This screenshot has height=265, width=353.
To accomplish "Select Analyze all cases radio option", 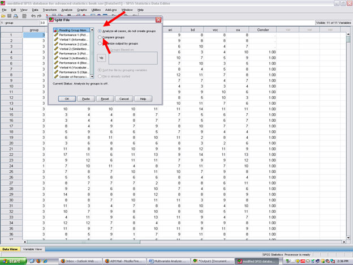I will (100, 31).
